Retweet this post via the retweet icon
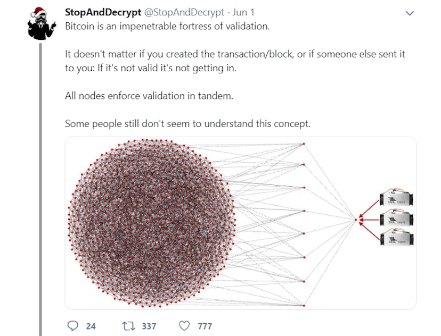The height and width of the screenshot is (336, 441). (129, 325)
